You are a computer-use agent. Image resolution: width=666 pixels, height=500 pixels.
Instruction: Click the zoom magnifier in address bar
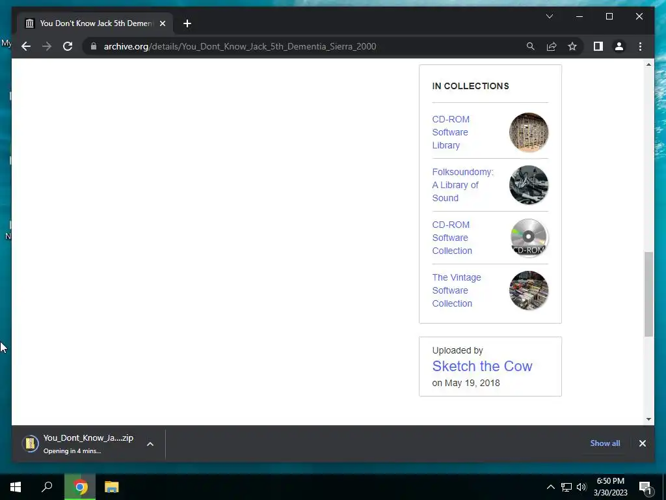[x=531, y=46]
